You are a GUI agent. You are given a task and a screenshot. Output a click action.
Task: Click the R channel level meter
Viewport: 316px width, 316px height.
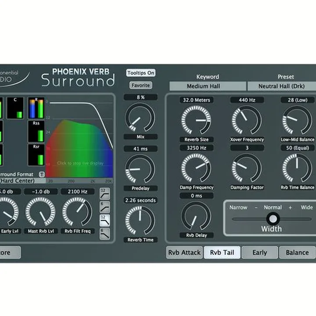click(x=36, y=108)
